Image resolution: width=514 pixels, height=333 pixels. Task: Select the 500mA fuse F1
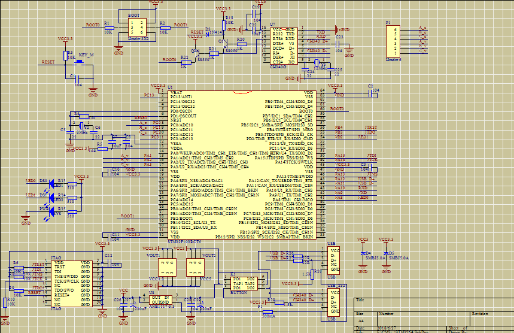(x=268, y=311)
